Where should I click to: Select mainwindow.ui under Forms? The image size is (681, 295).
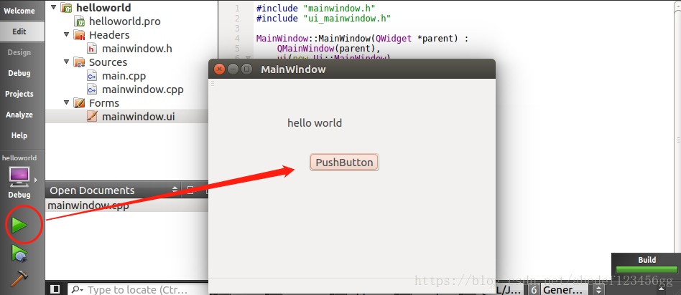point(138,117)
